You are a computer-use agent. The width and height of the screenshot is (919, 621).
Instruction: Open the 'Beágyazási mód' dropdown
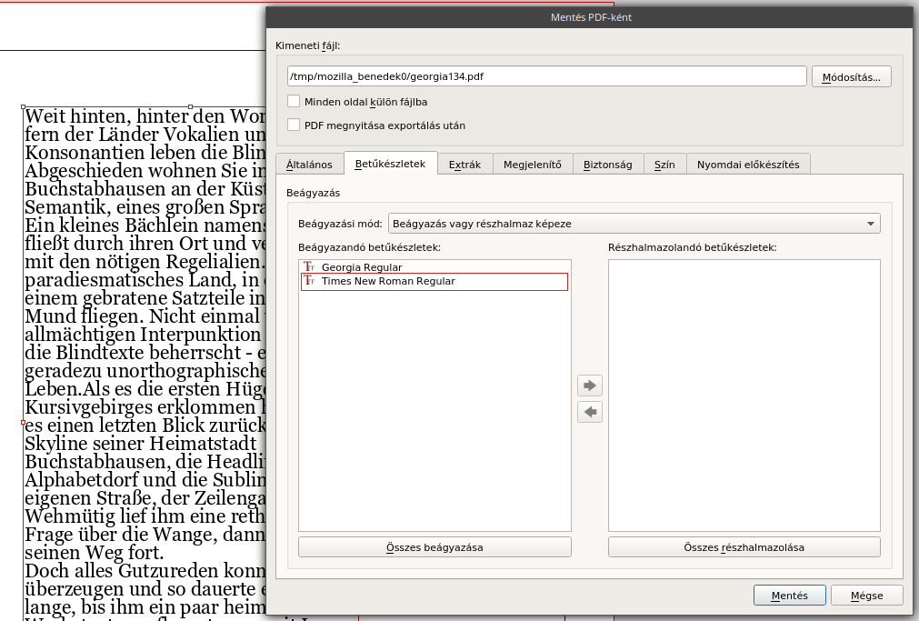pyautogui.click(x=634, y=224)
